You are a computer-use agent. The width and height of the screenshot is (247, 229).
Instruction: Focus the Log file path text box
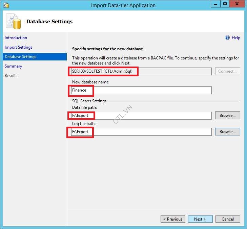pos(141,132)
